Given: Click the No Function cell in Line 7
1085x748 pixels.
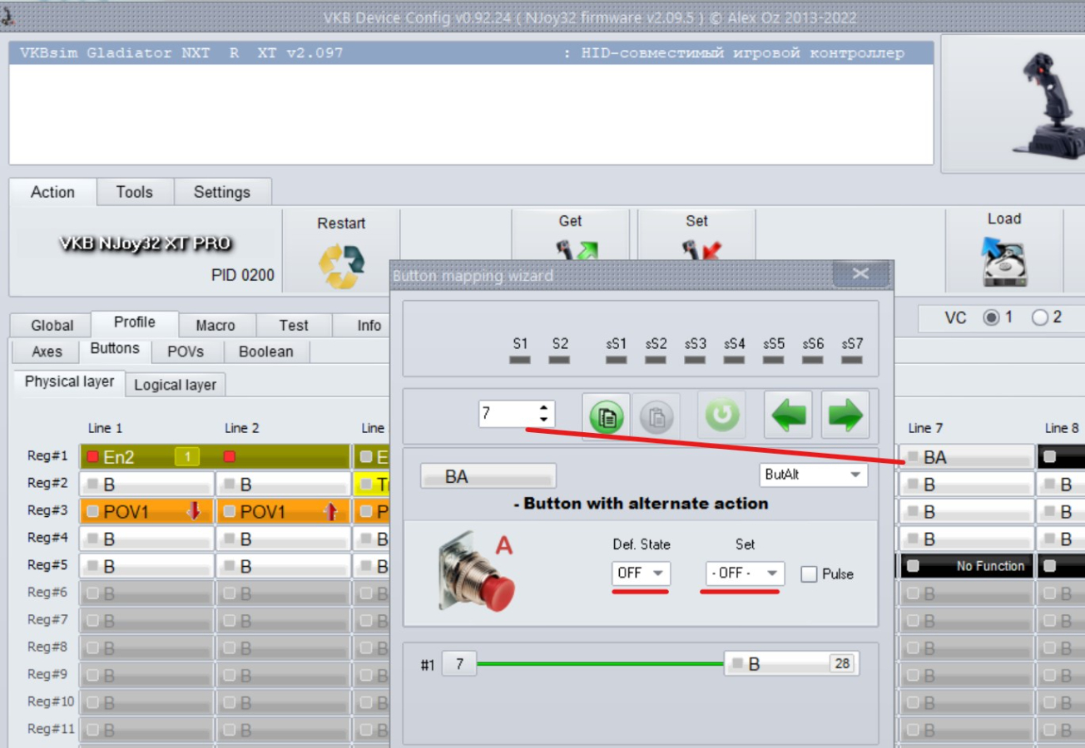Looking at the screenshot, I should (x=967, y=566).
